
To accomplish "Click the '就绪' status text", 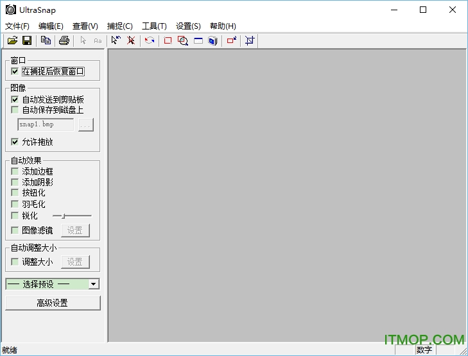I will coord(9,350).
